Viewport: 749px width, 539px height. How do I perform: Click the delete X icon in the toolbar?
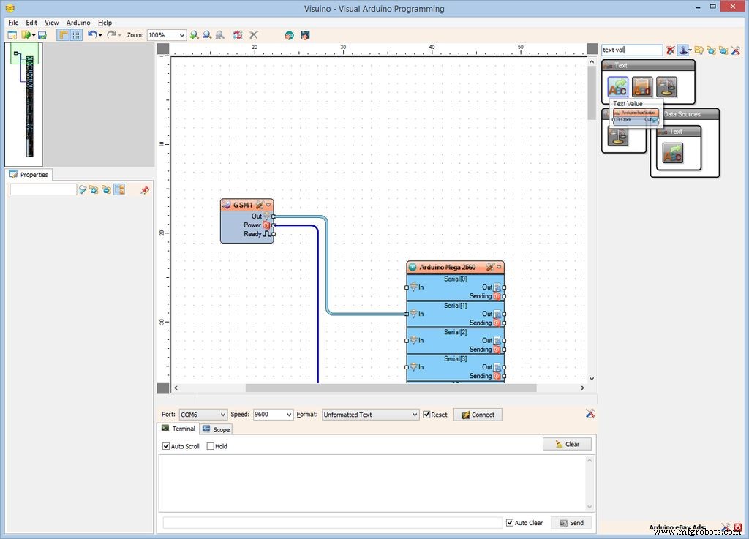click(x=254, y=35)
